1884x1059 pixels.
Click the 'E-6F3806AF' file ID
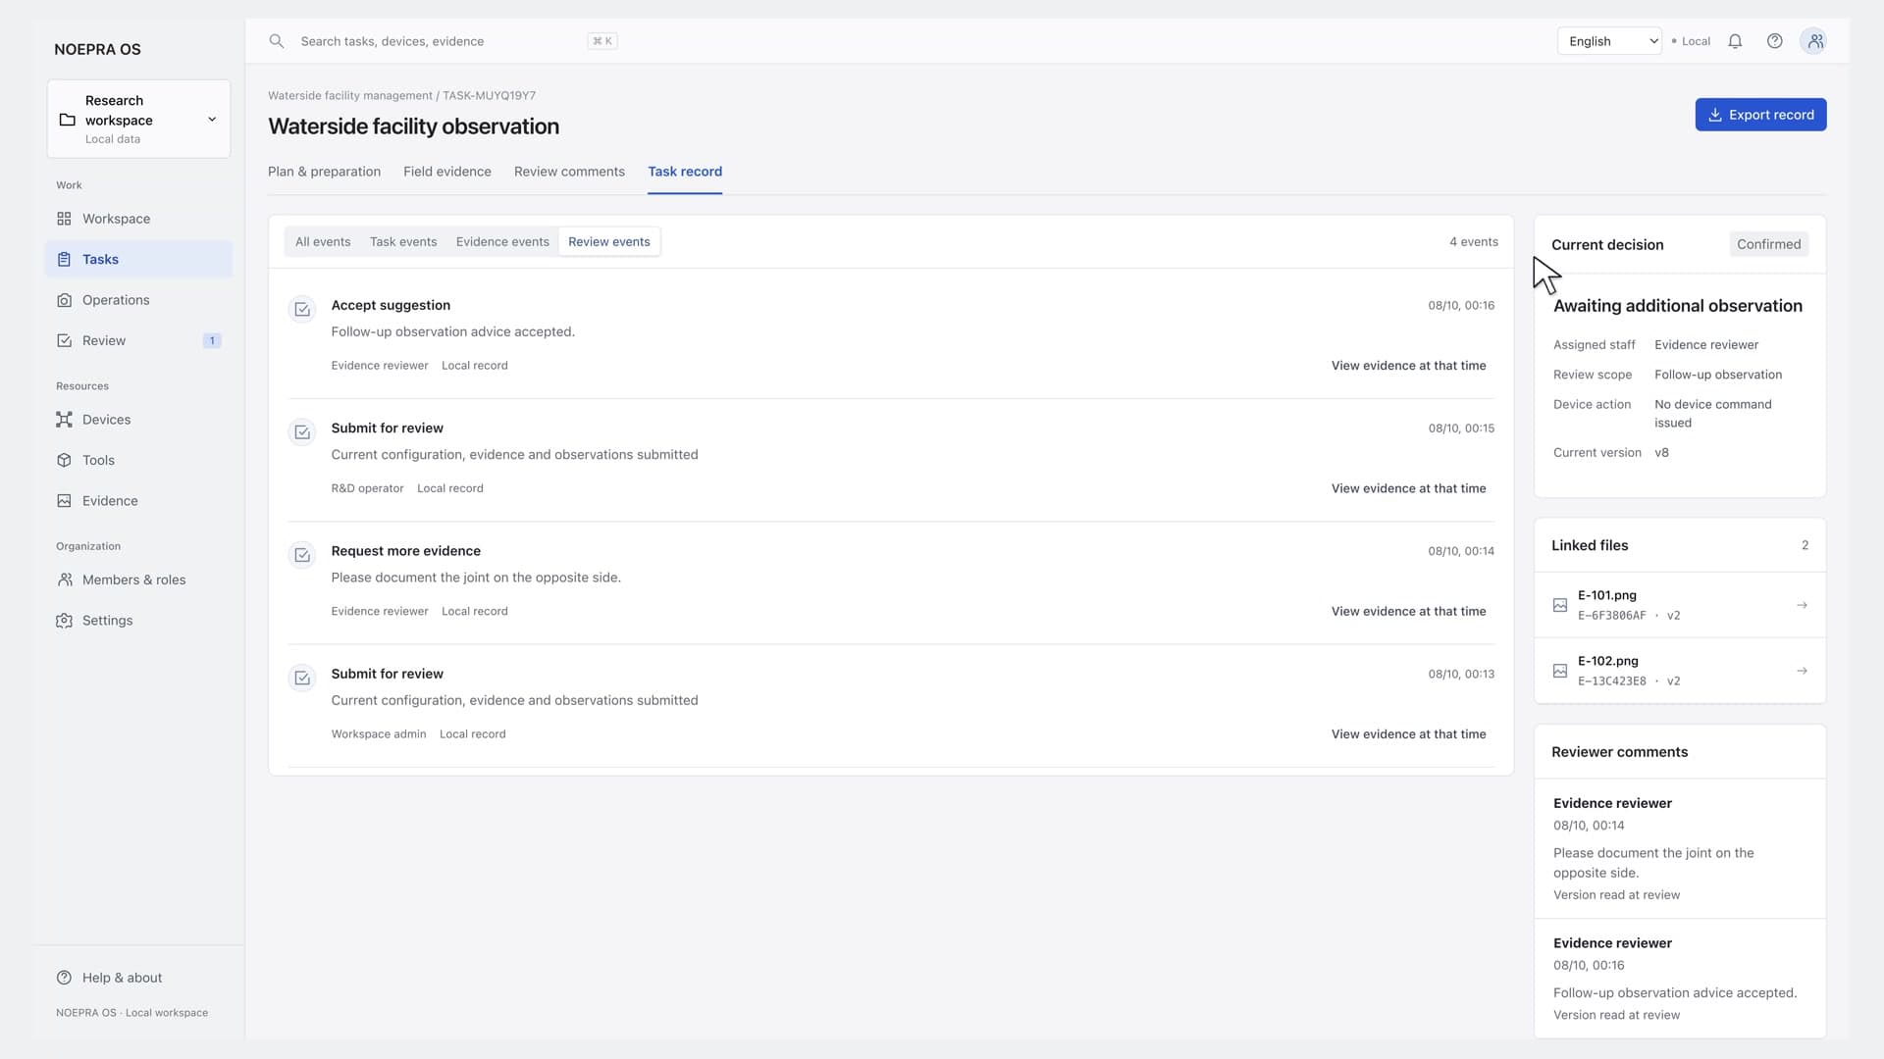pos(1611,616)
